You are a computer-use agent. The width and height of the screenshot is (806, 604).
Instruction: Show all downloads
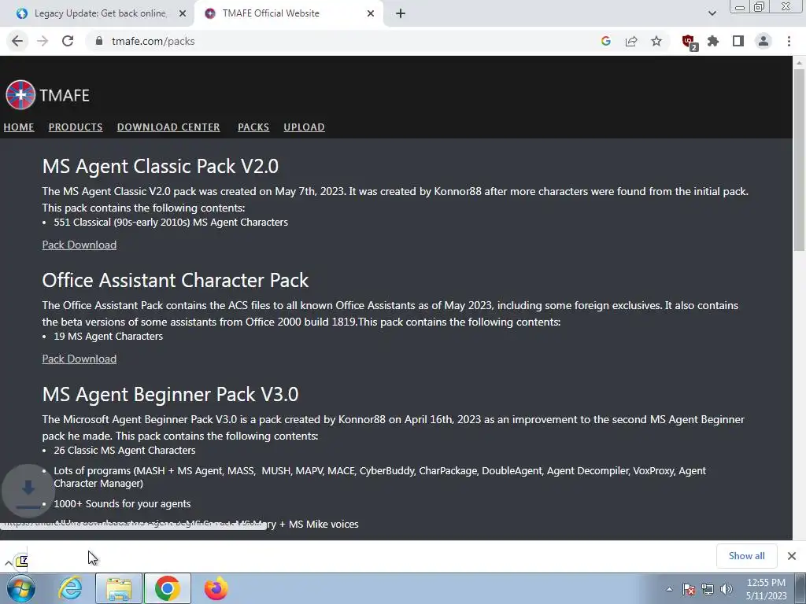click(x=746, y=556)
